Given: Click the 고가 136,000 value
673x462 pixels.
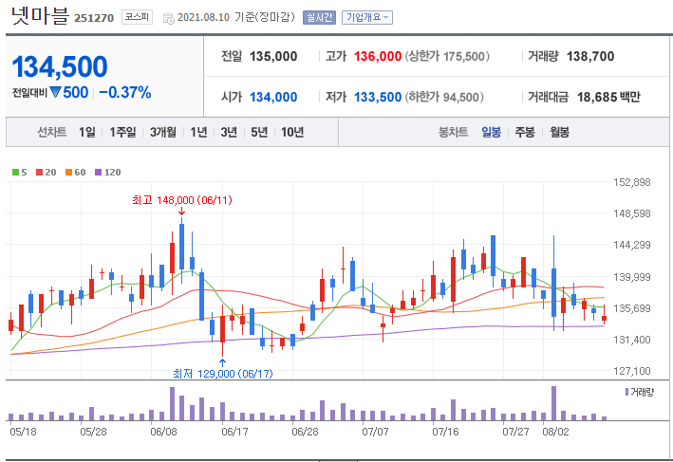Looking at the screenshot, I should [378, 56].
